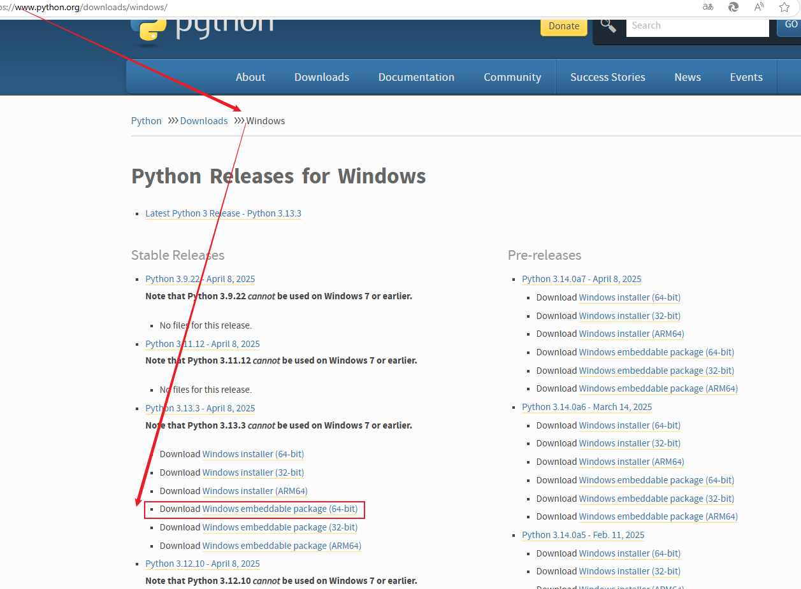Go to Python breadcrumb link
801x589 pixels.
[x=147, y=121]
